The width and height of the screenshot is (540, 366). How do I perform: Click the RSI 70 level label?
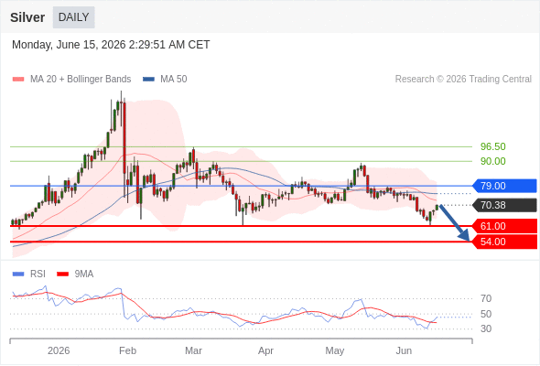click(486, 298)
